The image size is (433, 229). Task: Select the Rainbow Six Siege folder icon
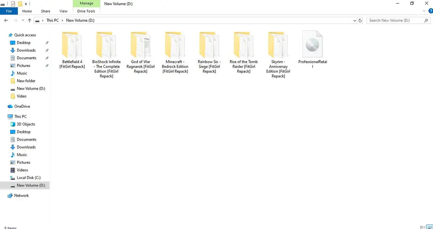pos(209,45)
